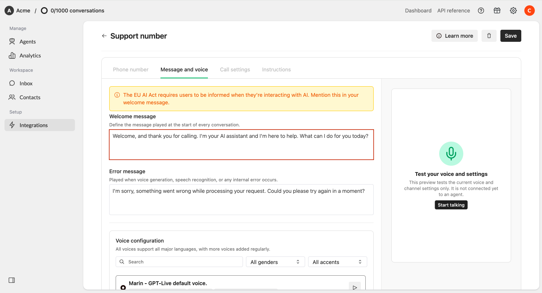Click the orange user avatar C
Image resolution: width=542 pixels, height=293 pixels.
(x=530, y=11)
